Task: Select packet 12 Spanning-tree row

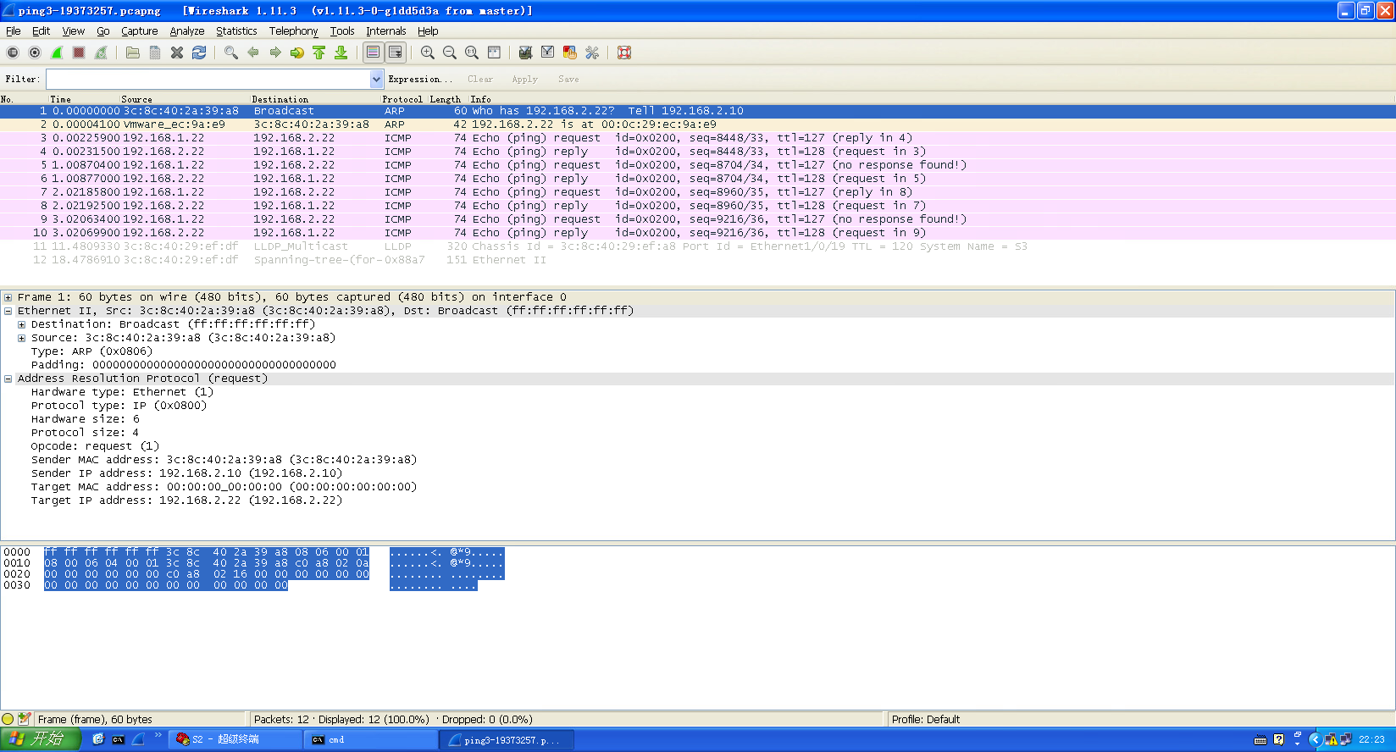Action: (698, 260)
